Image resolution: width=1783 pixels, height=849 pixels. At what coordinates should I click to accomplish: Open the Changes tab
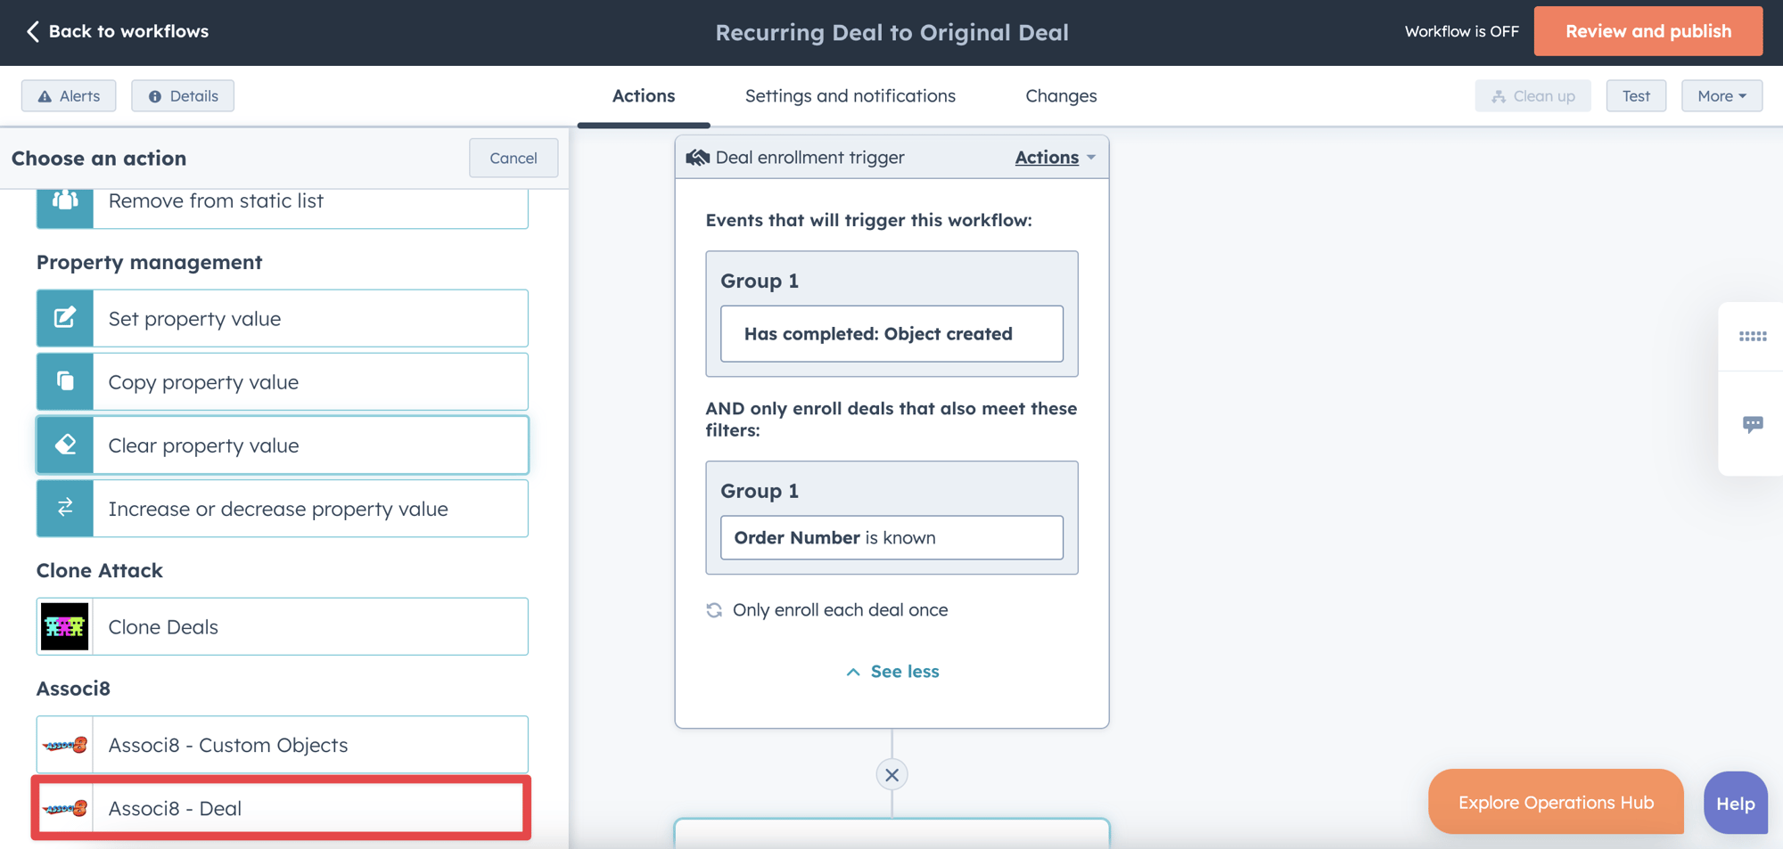(1061, 95)
